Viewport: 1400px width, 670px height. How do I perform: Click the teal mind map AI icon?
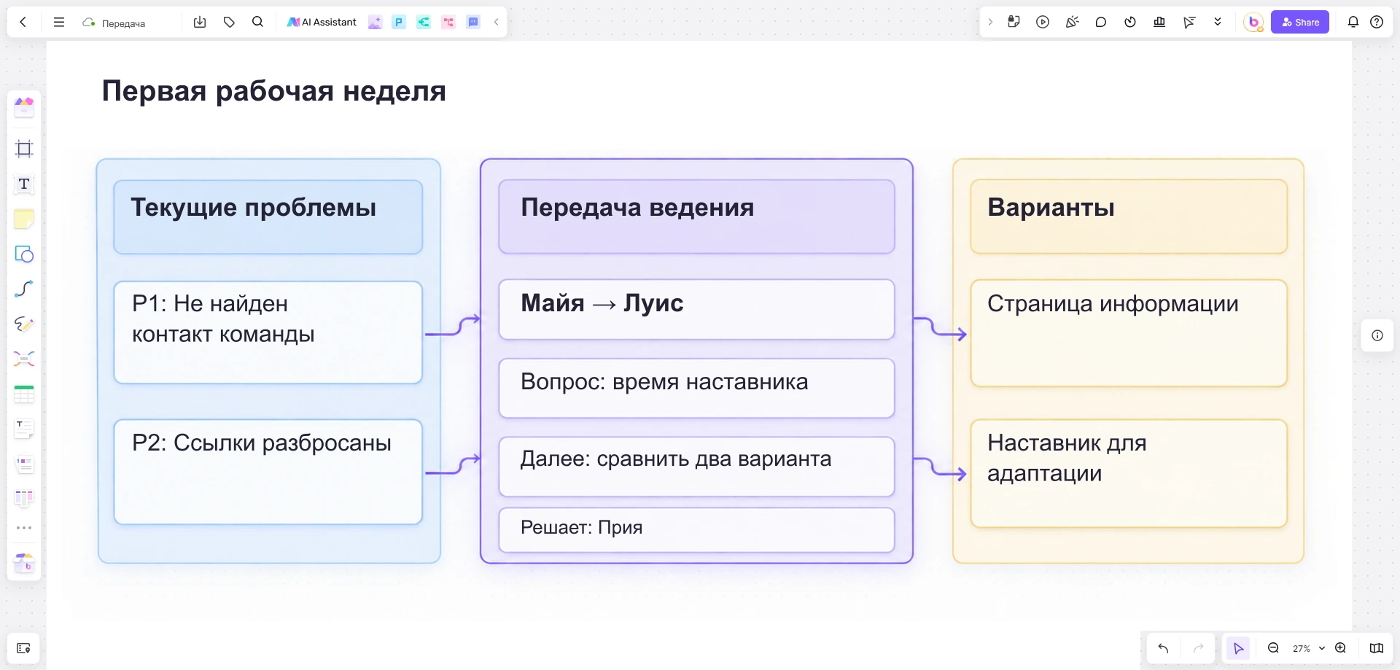[x=424, y=22]
